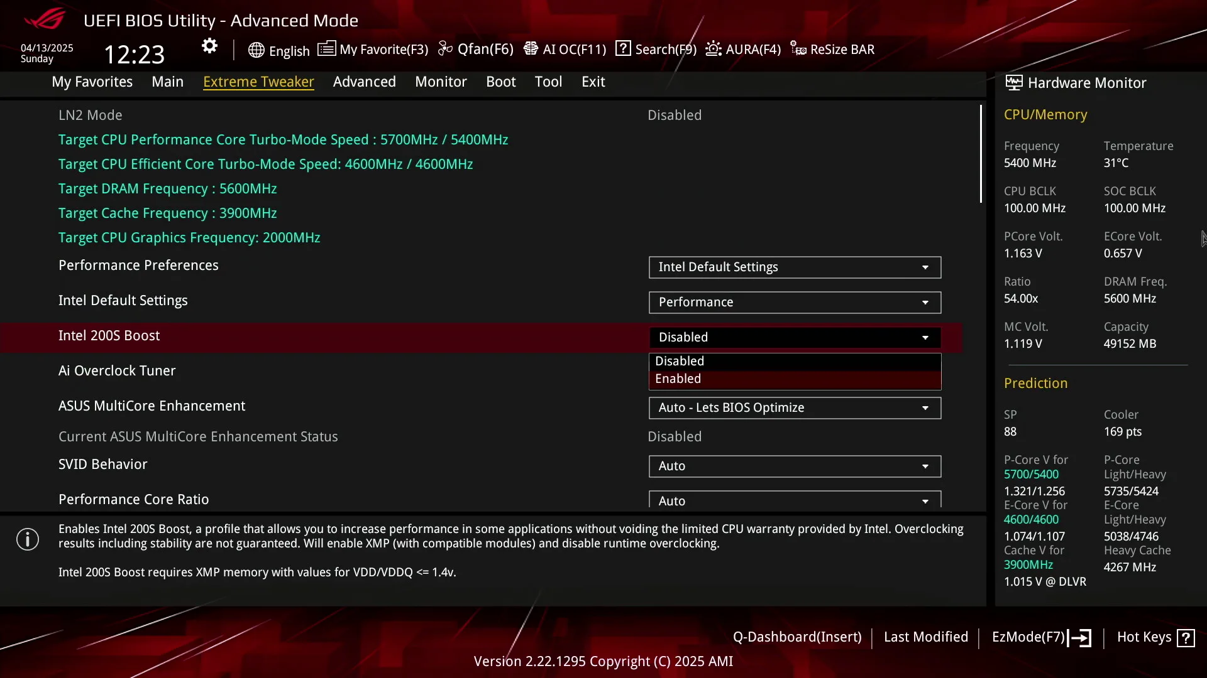This screenshot has height=678, width=1207.
Task: Switch to My Favorites tab
Action: (x=92, y=82)
